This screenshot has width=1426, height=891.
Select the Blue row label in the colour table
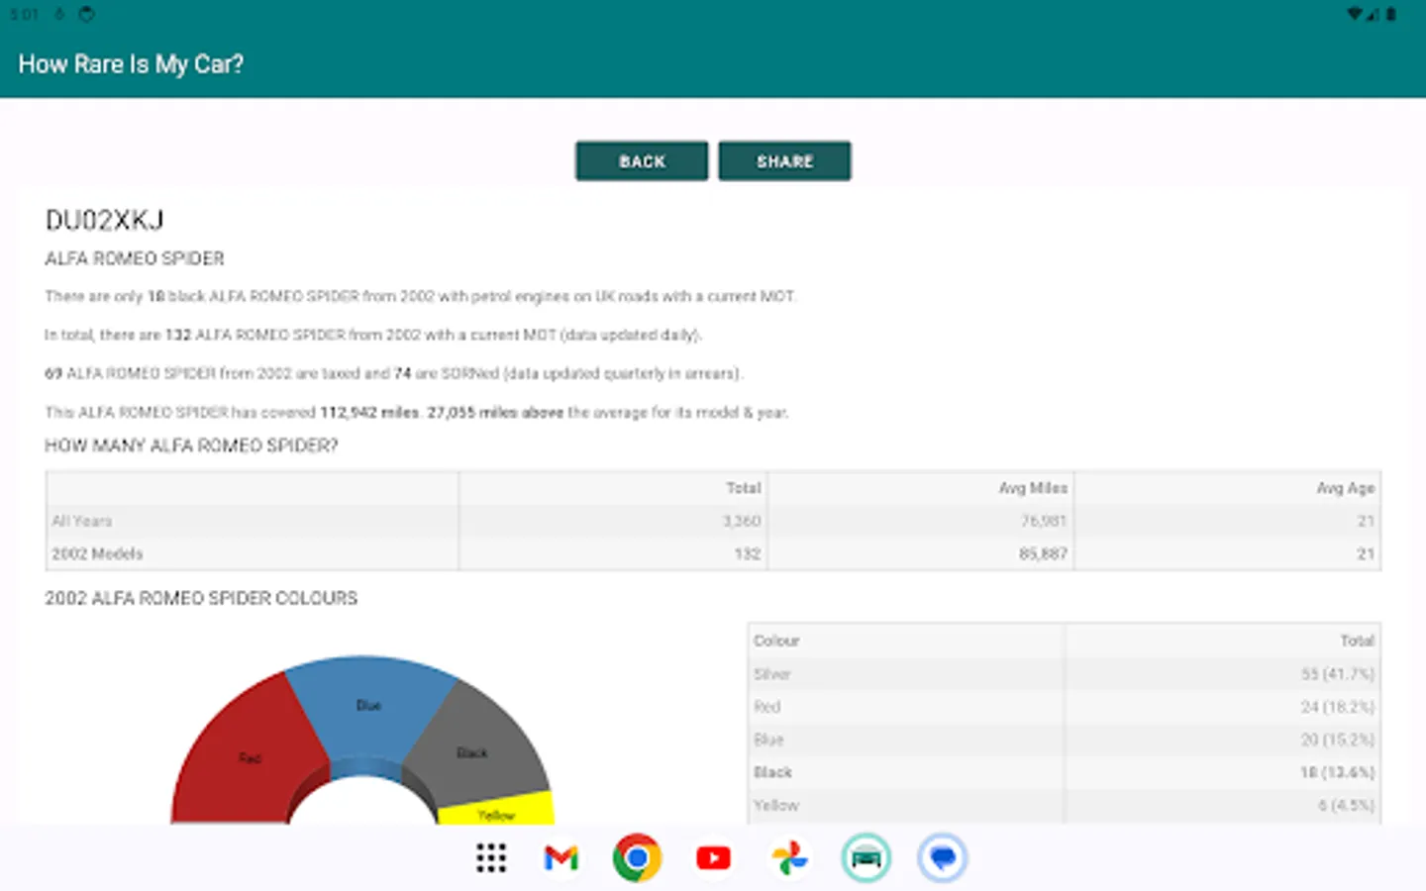pos(768,740)
